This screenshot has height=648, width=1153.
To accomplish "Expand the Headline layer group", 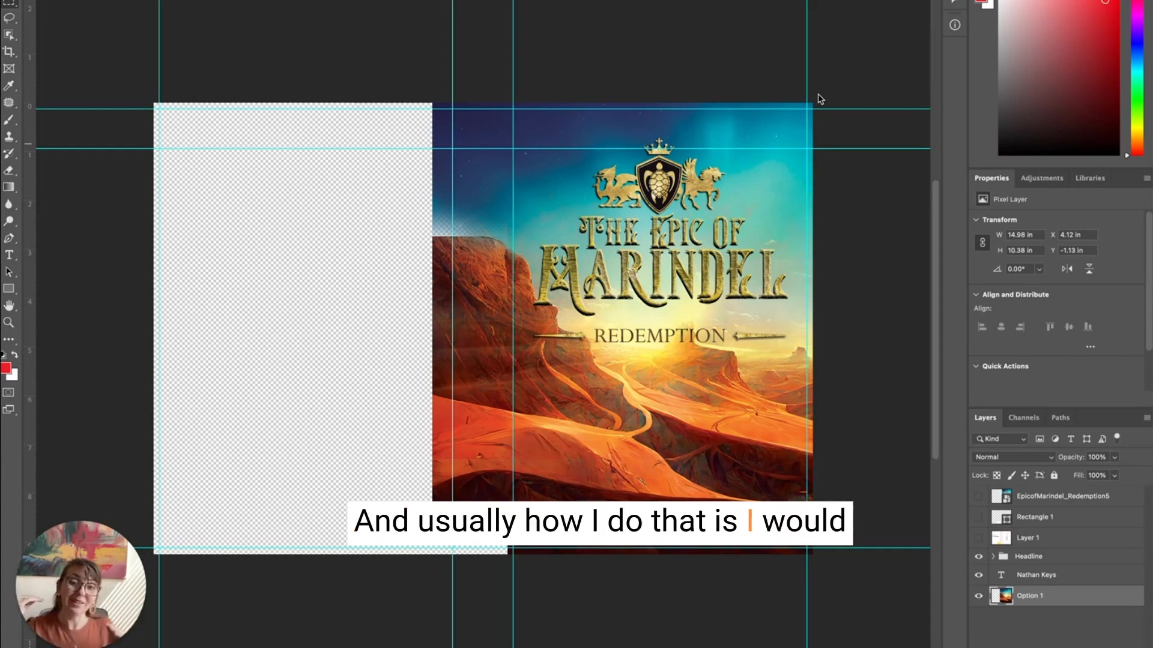I will 993,556.
